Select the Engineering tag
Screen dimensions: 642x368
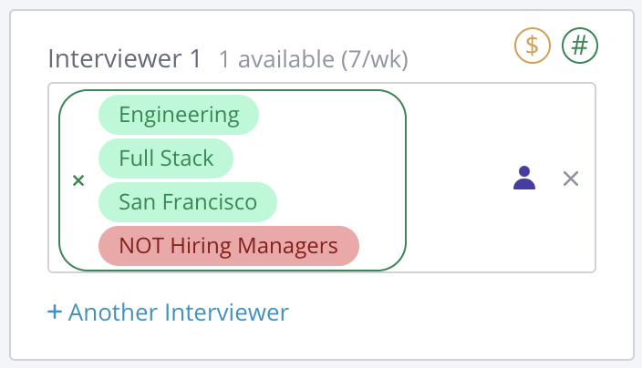179,115
